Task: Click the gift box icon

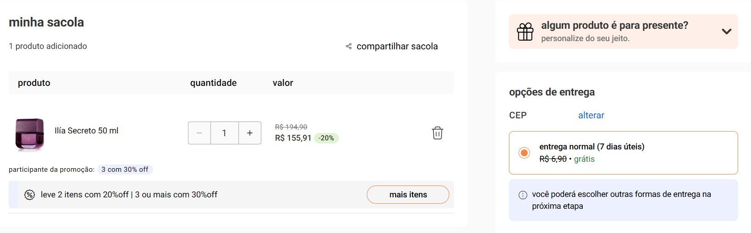Action: pyautogui.click(x=525, y=32)
